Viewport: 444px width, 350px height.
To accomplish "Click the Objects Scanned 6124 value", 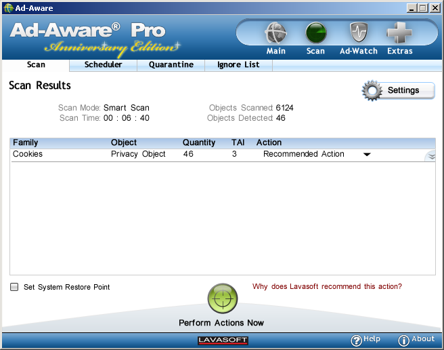I will [284, 108].
